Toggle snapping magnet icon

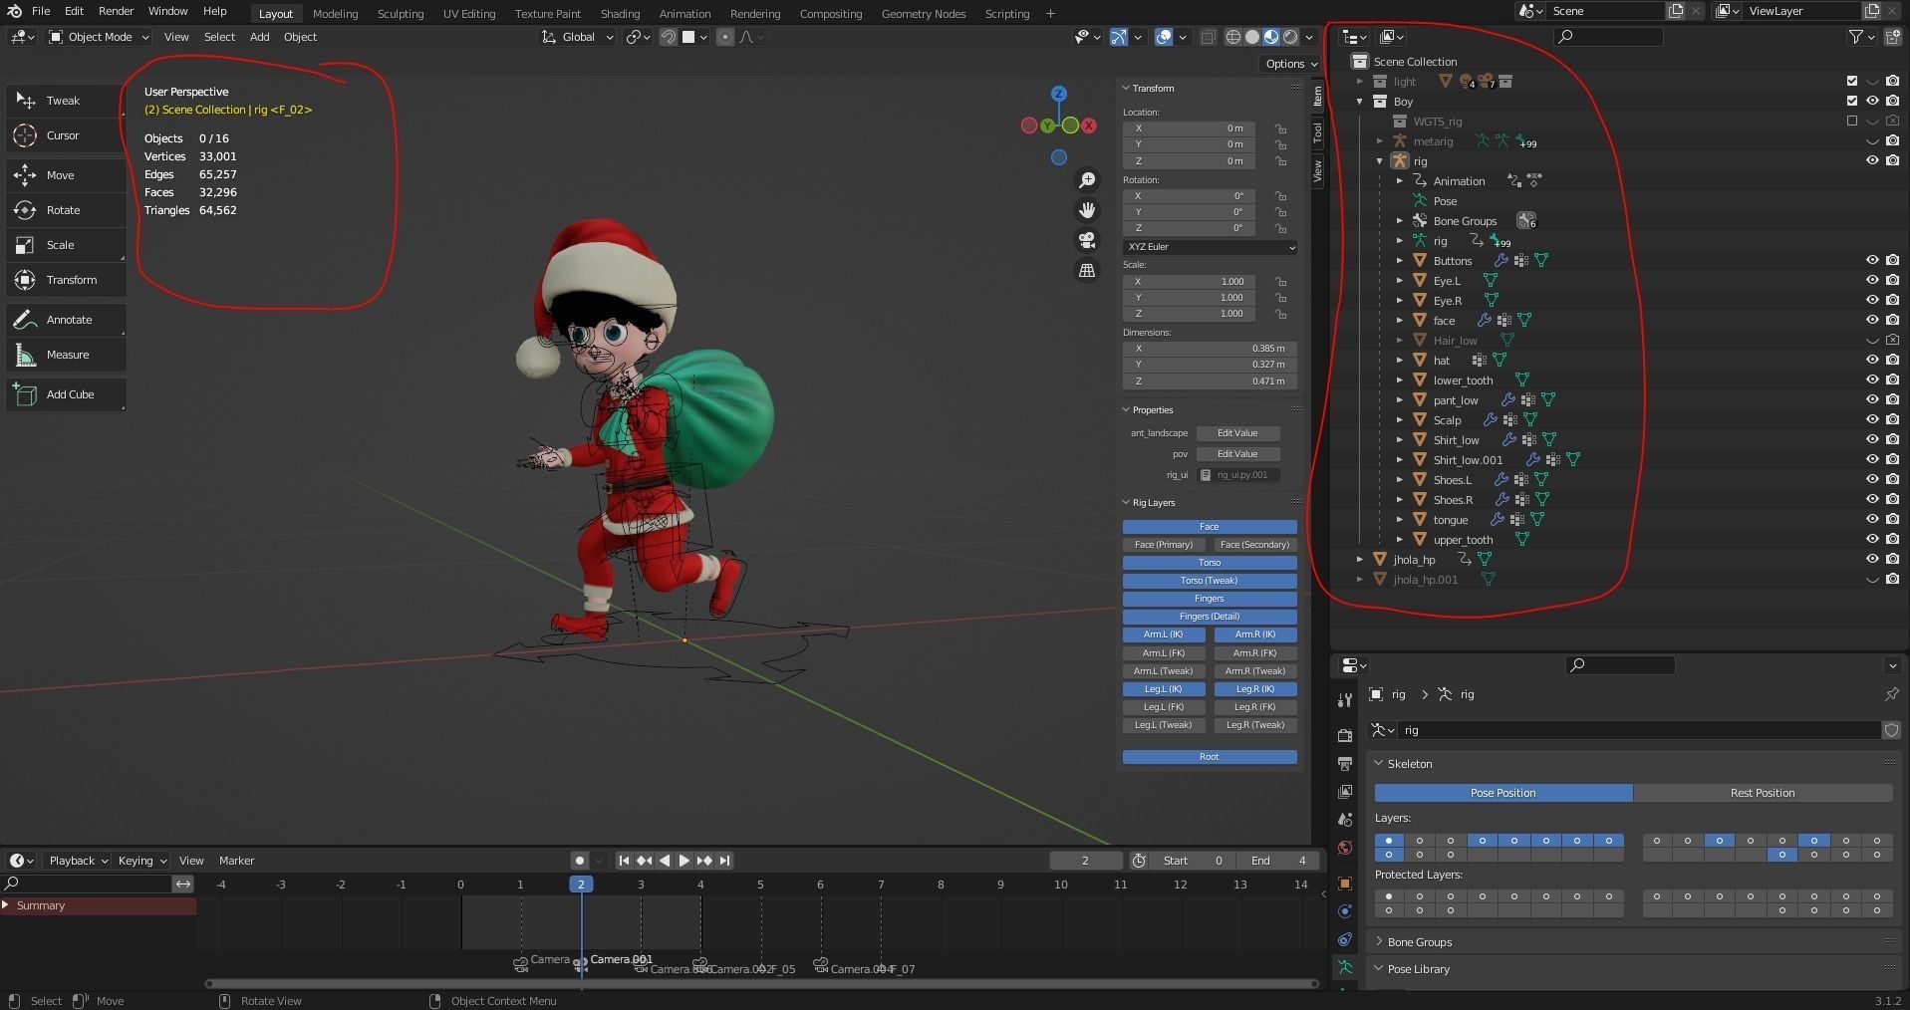[x=669, y=37]
